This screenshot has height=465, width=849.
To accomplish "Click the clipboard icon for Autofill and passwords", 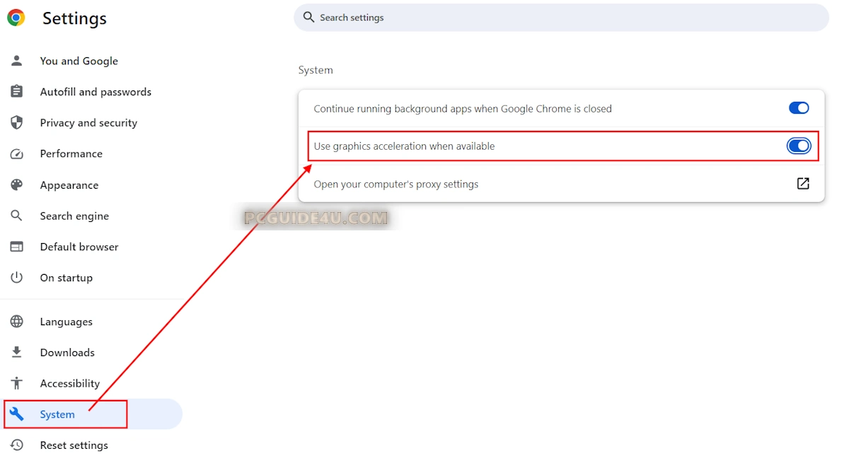I will click(x=17, y=92).
